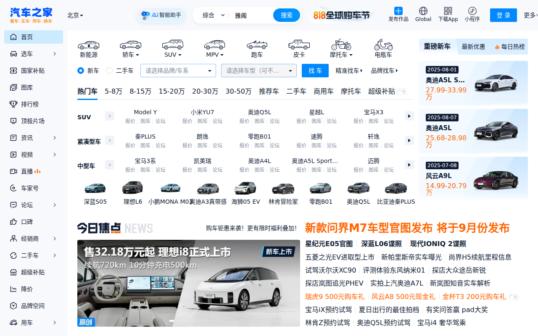Switch to the 每日热榜 tab
The width and height of the screenshot is (538, 336).
click(x=509, y=47)
